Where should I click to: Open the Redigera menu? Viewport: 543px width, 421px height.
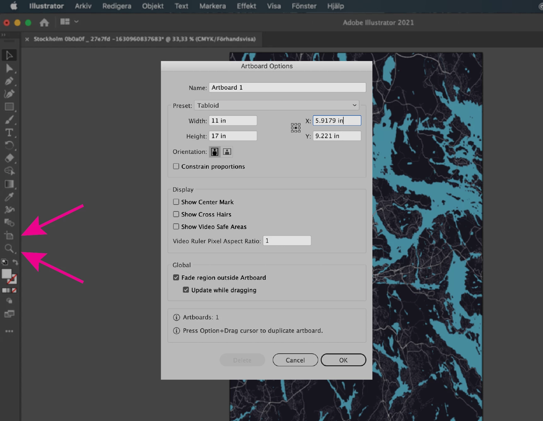point(117,6)
